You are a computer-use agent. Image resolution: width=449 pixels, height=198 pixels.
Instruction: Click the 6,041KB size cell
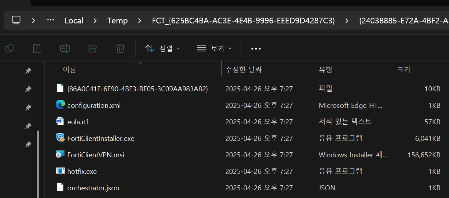tap(427, 139)
